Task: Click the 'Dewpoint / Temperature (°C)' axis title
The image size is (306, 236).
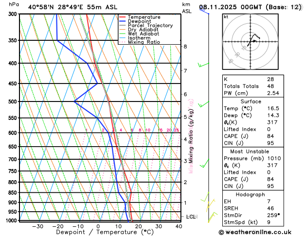Action: pos(105,232)
